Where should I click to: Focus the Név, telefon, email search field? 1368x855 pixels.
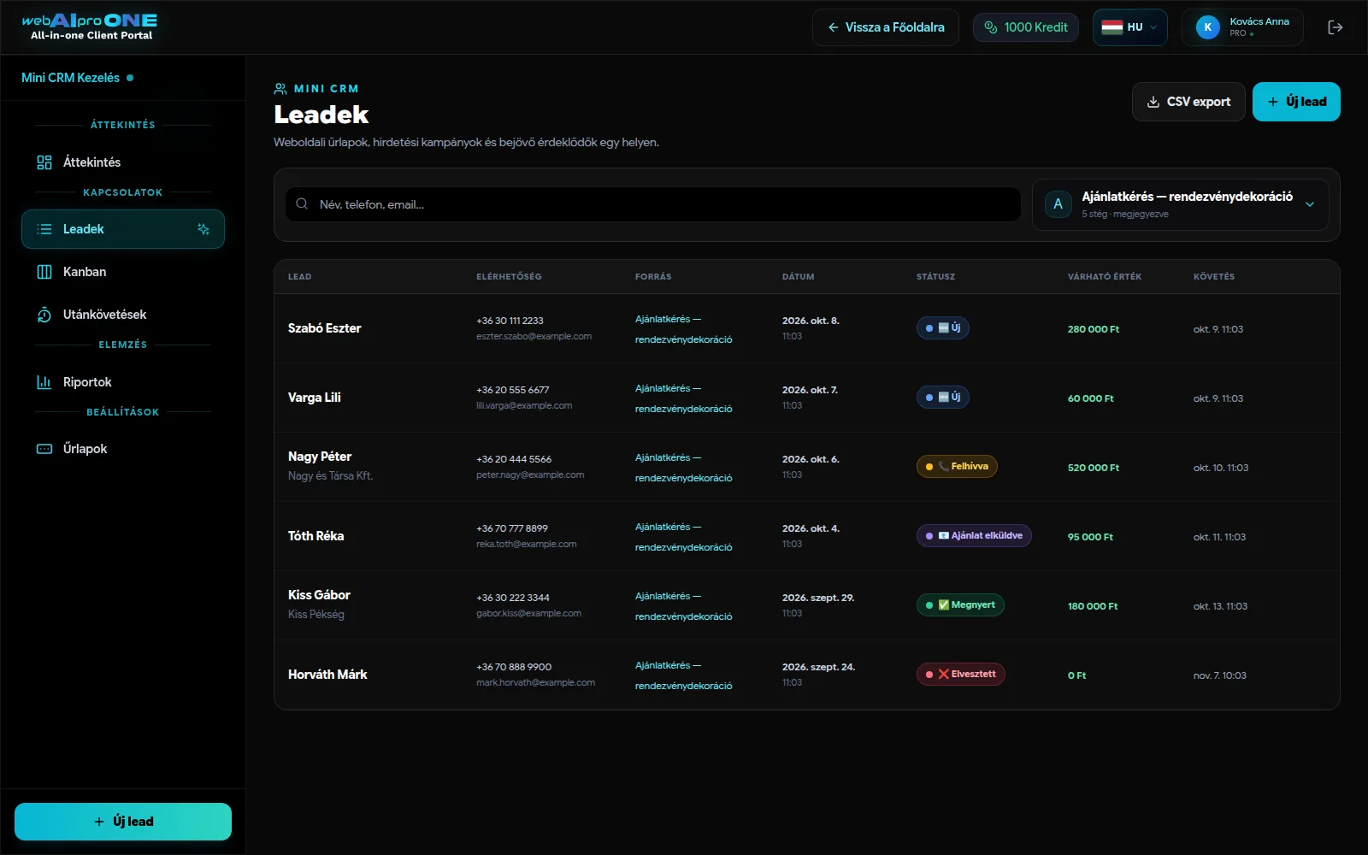[x=653, y=204]
